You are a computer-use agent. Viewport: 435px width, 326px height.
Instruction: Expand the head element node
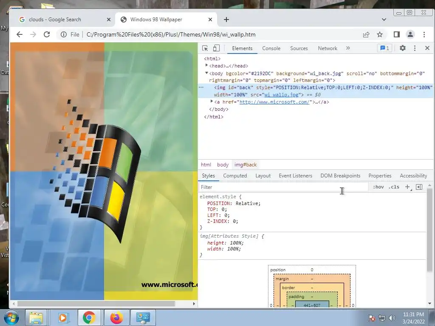coord(206,65)
